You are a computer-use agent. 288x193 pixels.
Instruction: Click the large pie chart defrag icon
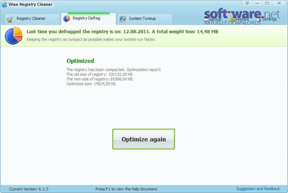tap(14, 36)
